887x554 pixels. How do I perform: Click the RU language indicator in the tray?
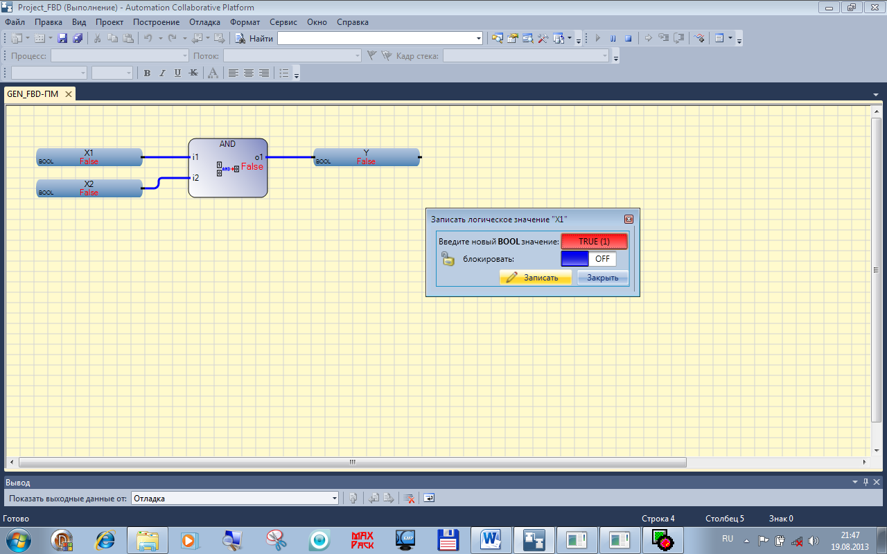pos(728,539)
